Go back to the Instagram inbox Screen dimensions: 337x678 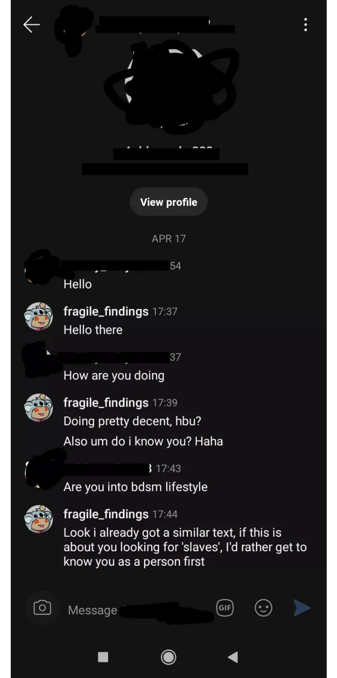[31, 24]
